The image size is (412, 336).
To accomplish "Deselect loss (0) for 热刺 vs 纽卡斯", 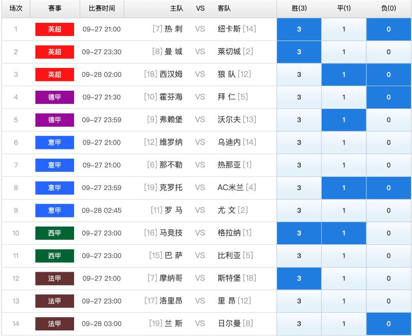I will tap(389, 29).
